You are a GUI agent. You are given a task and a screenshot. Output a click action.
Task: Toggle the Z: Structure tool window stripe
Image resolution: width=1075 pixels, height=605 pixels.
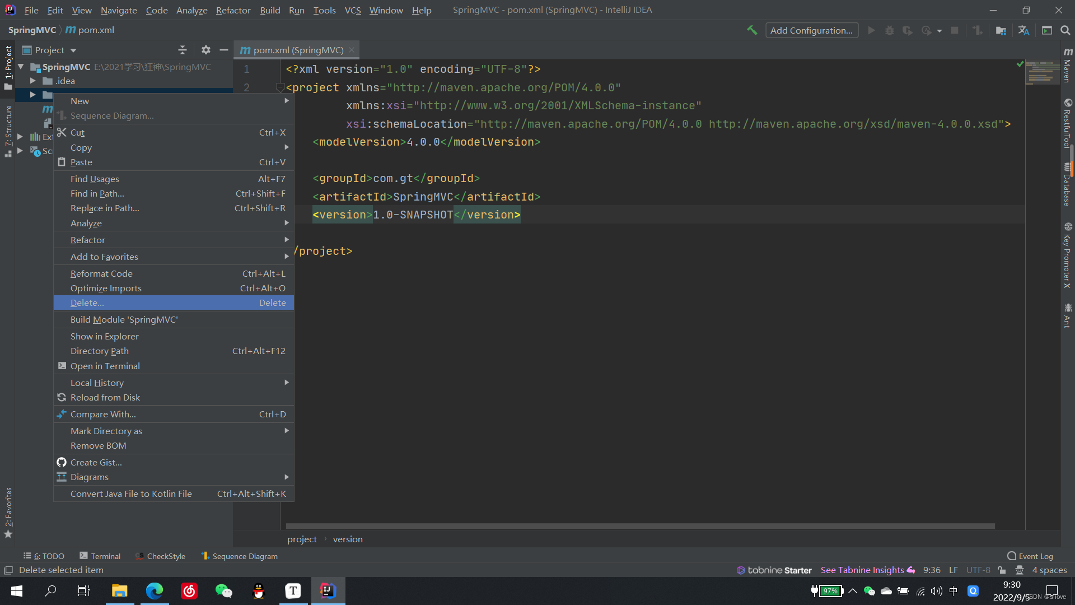click(8, 131)
